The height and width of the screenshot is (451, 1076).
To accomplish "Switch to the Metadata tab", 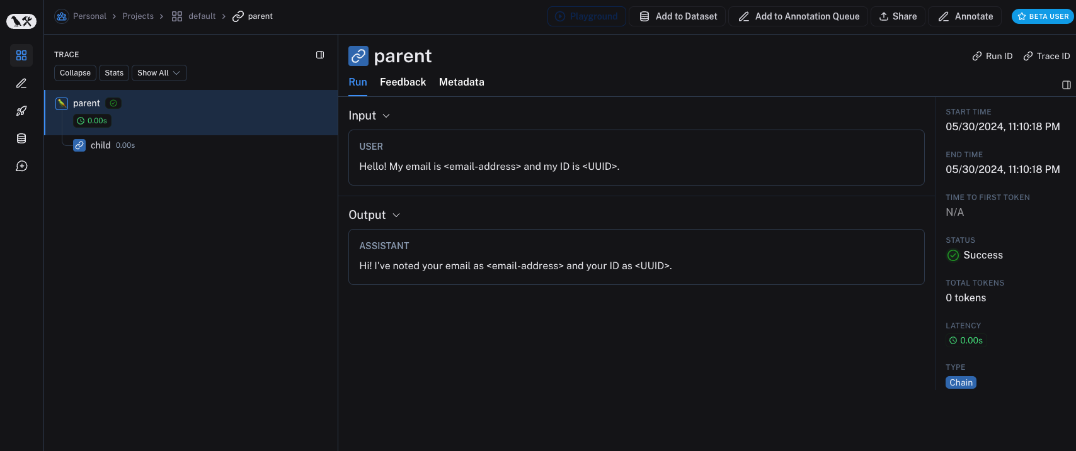I will [x=461, y=82].
